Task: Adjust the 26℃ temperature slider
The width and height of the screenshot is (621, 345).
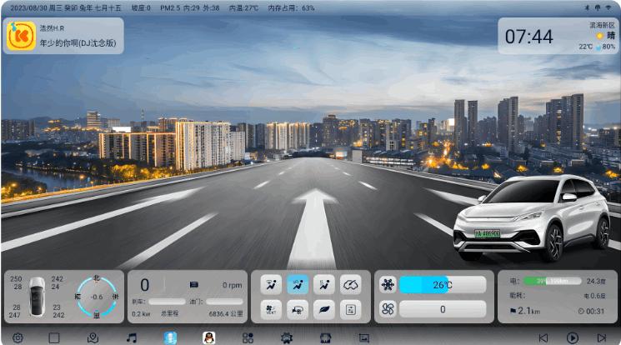Action: (443, 284)
